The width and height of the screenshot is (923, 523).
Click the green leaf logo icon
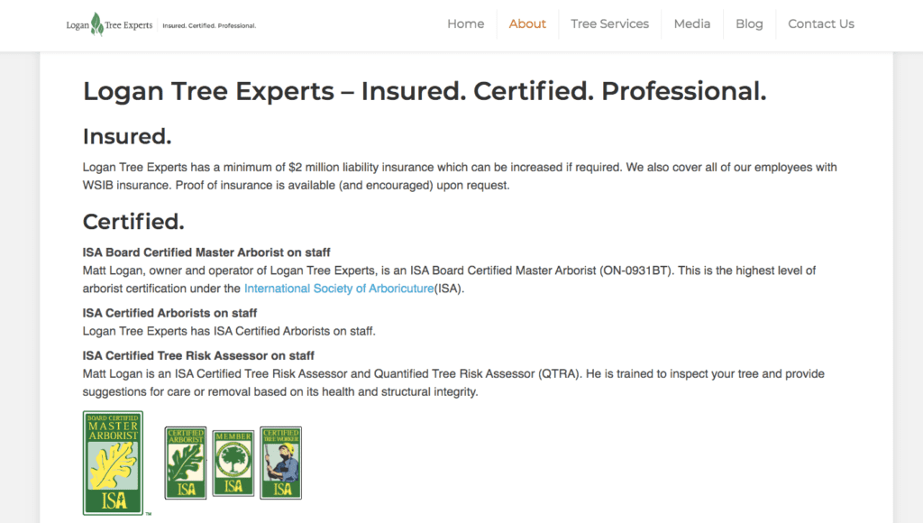pos(97,23)
